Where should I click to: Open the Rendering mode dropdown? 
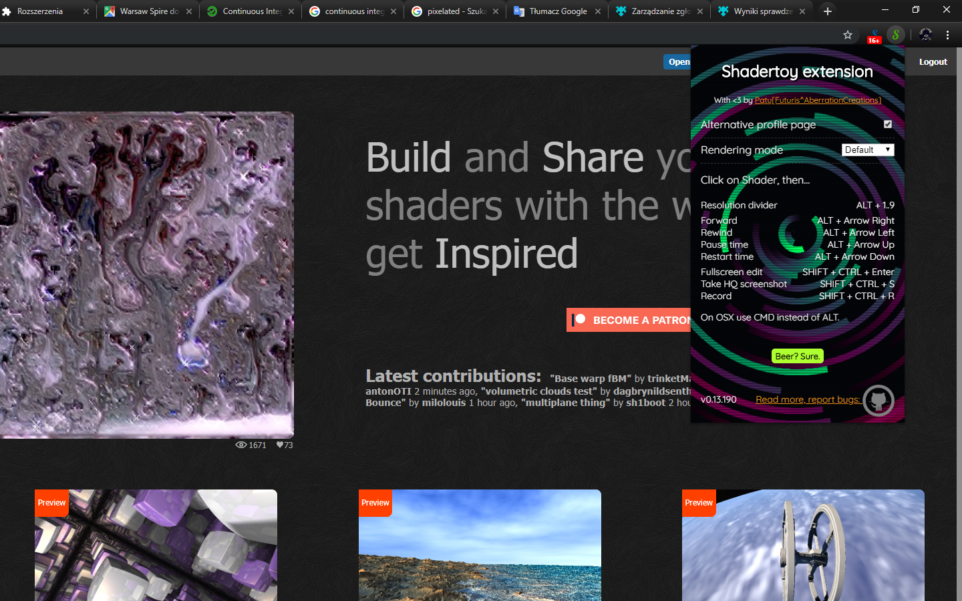(868, 150)
